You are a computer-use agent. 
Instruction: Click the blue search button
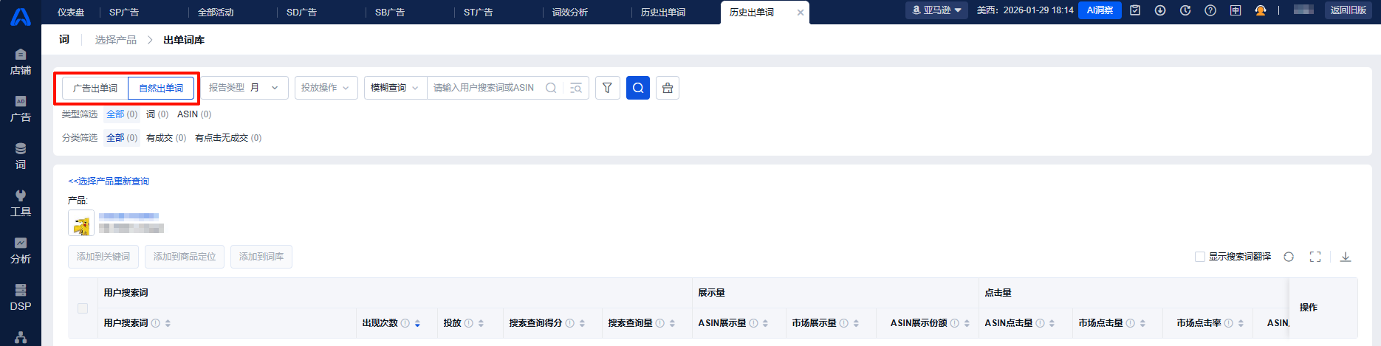coord(637,88)
